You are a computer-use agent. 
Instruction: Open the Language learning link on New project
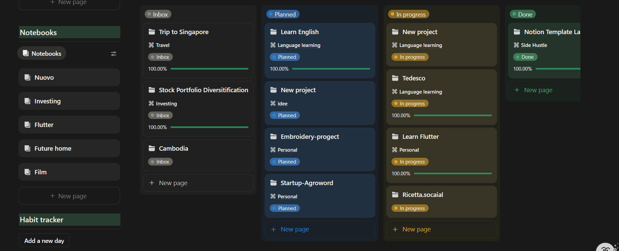421,45
